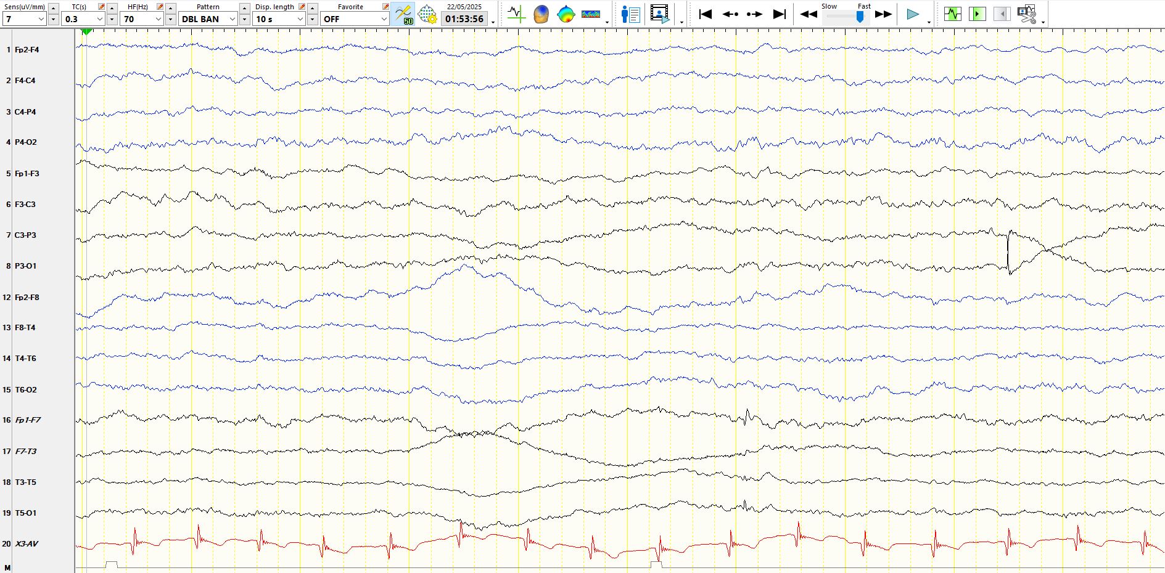The height and width of the screenshot is (573, 1165).
Task: Click the pencil edit icon for Disp. length
Action: [x=302, y=7]
